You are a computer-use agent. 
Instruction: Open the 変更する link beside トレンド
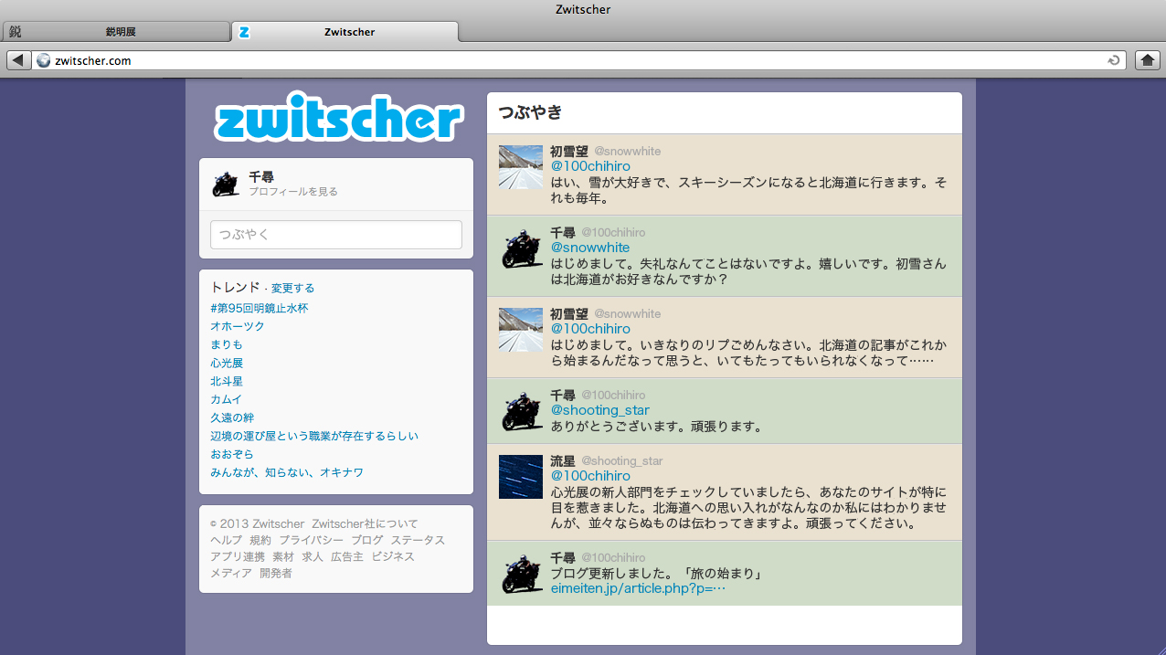(x=292, y=288)
